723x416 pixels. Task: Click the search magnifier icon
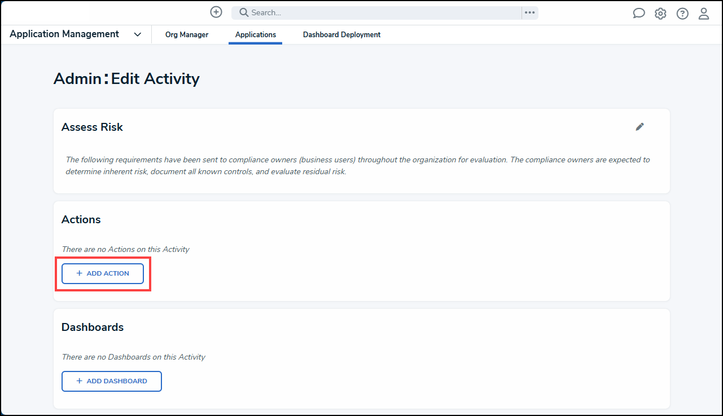(244, 12)
